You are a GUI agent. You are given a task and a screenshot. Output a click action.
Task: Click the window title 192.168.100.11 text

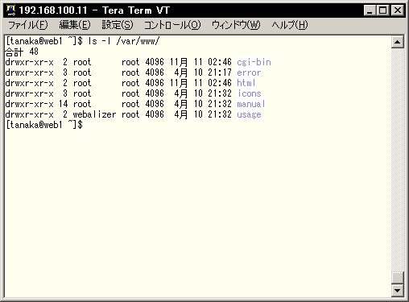(53, 10)
